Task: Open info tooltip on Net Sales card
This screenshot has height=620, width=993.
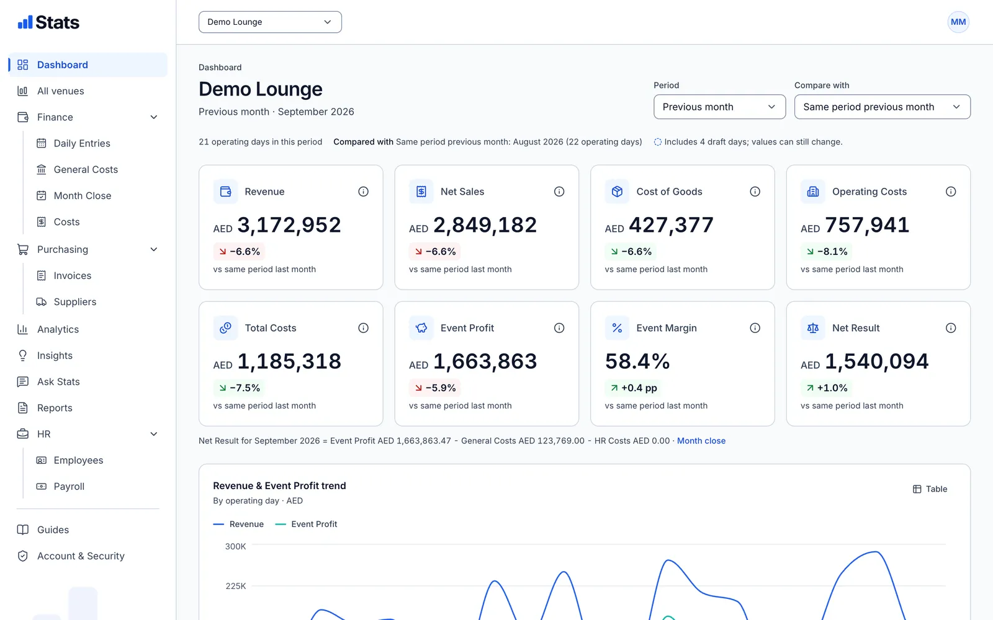Action: (559, 192)
